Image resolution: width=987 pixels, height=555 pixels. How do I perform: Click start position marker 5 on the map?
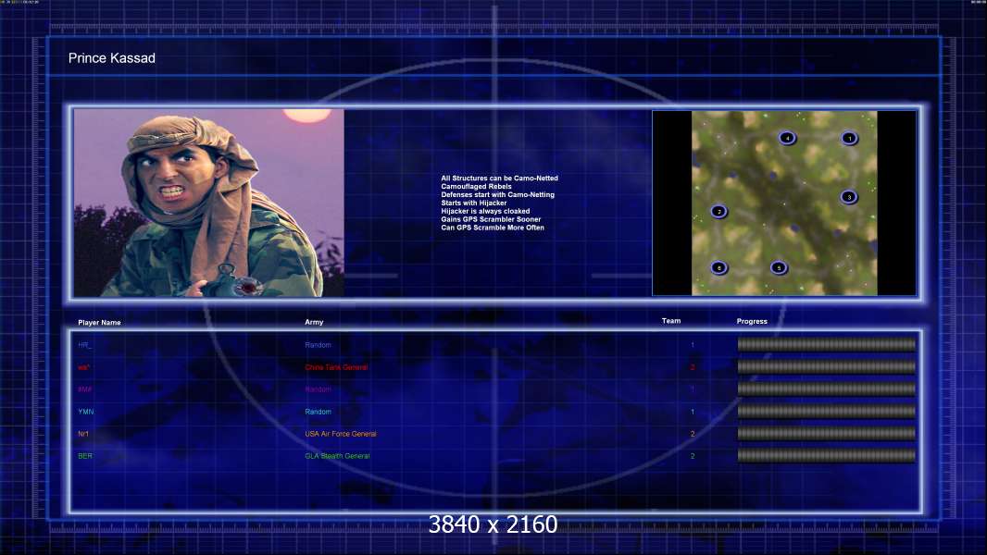pyautogui.click(x=779, y=267)
